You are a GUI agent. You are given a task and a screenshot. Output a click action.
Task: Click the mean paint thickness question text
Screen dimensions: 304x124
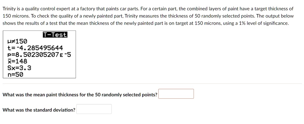click(x=80, y=95)
